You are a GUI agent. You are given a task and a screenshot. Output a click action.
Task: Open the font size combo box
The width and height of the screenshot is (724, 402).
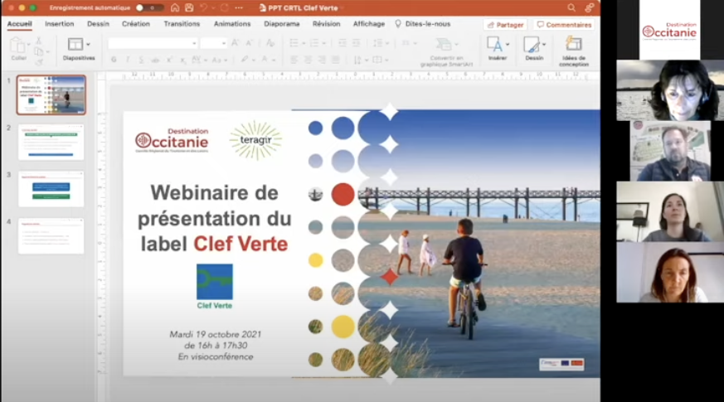[213, 43]
